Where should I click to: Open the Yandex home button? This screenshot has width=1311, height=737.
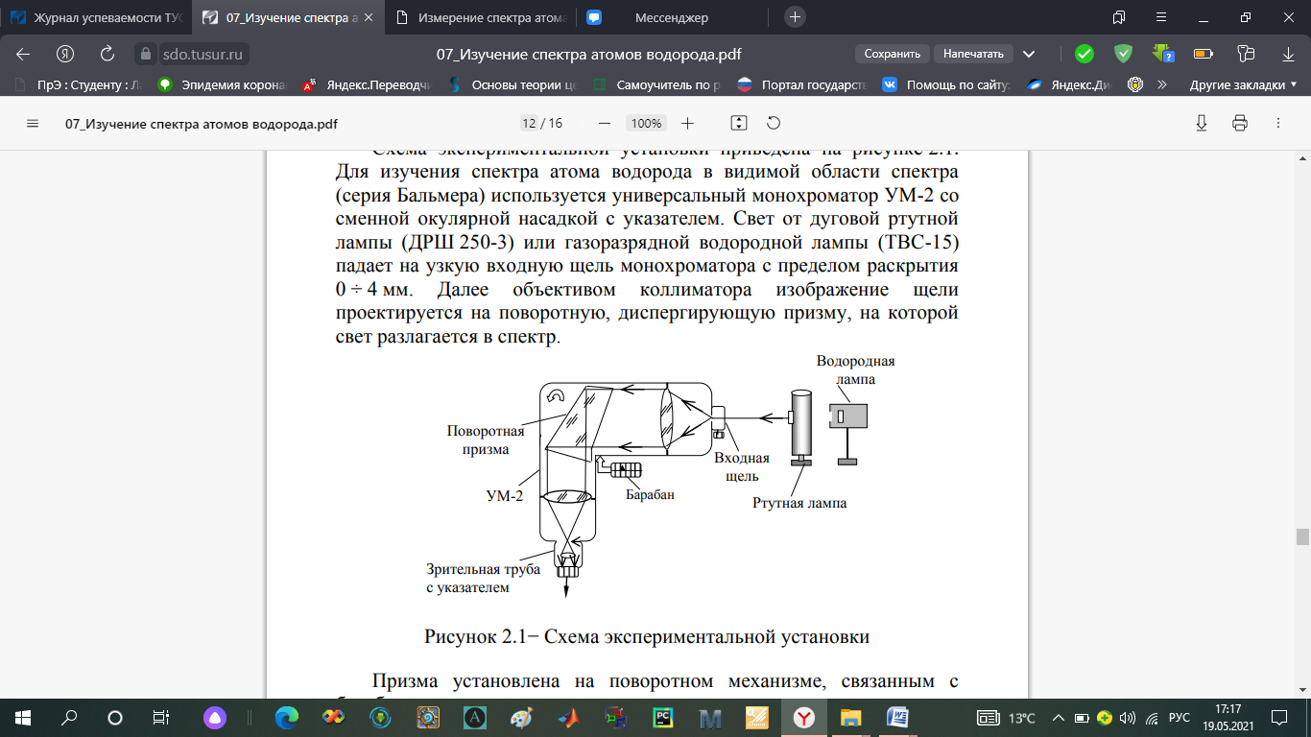pyautogui.click(x=65, y=54)
